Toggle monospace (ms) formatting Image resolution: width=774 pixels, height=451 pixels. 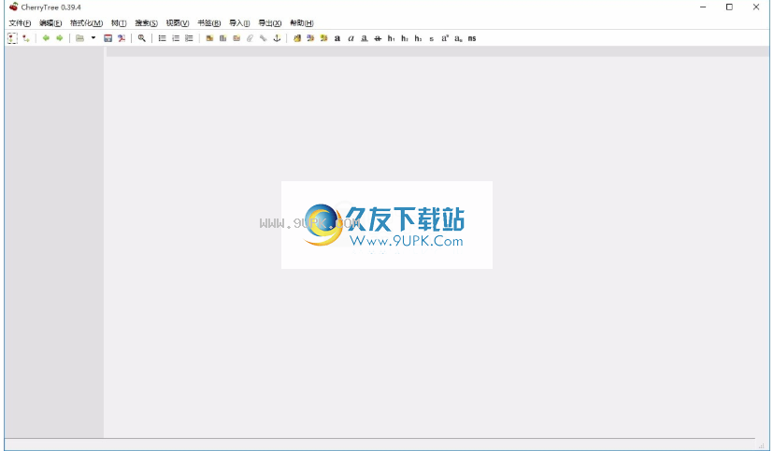[472, 38]
